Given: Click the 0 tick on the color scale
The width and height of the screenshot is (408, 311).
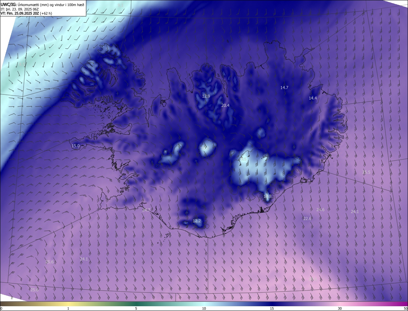Looking at the screenshot, I should point(1,308).
